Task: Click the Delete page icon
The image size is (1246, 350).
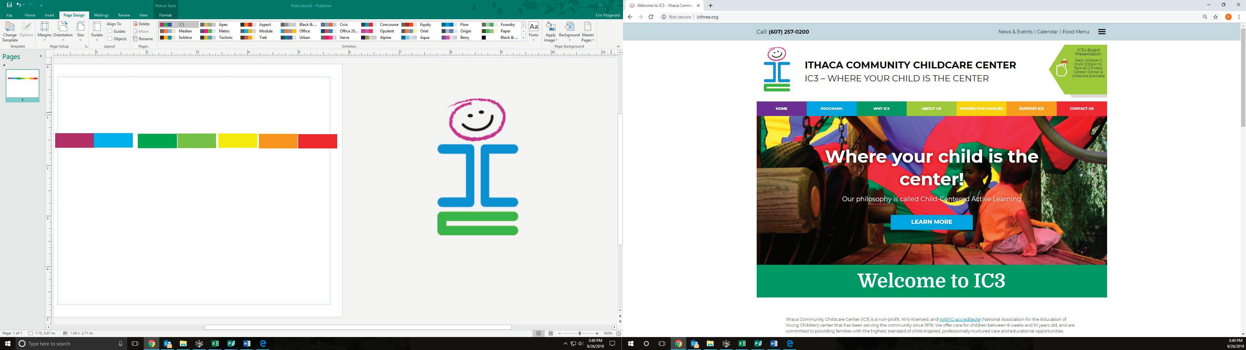Action: coord(142,24)
